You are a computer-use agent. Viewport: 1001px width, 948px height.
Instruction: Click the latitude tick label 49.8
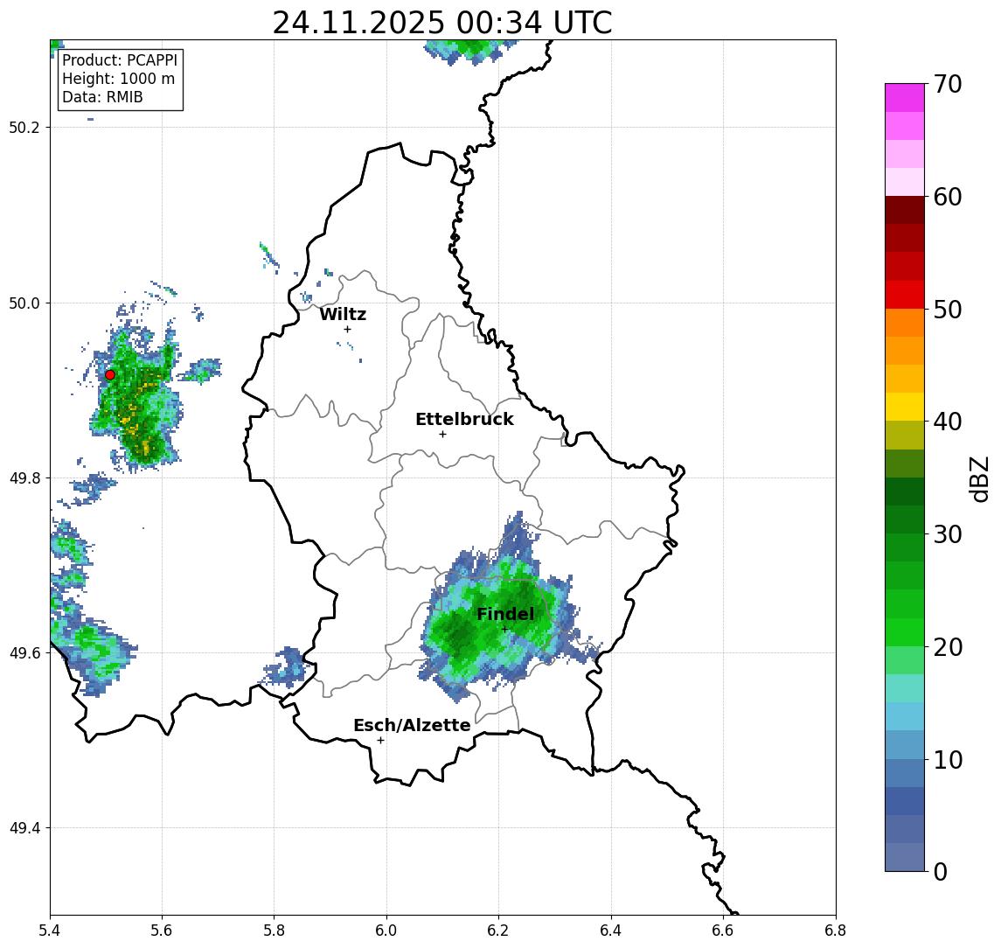pos(24,477)
